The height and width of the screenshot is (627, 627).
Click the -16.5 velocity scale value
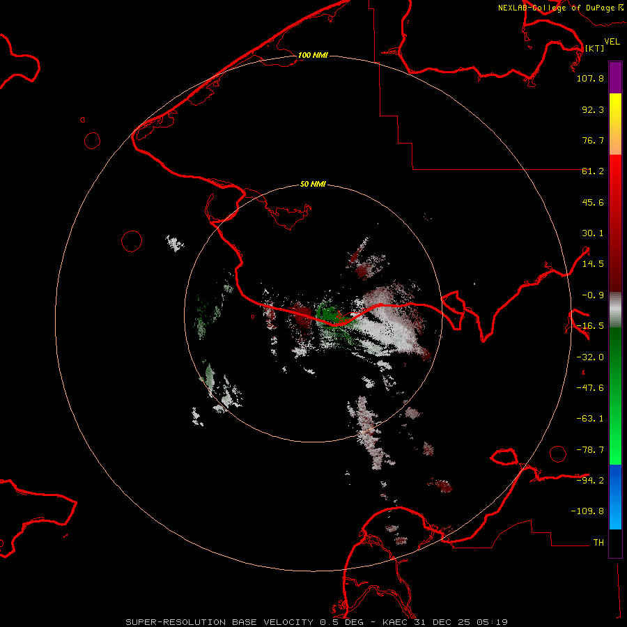(x=590, y=326)
